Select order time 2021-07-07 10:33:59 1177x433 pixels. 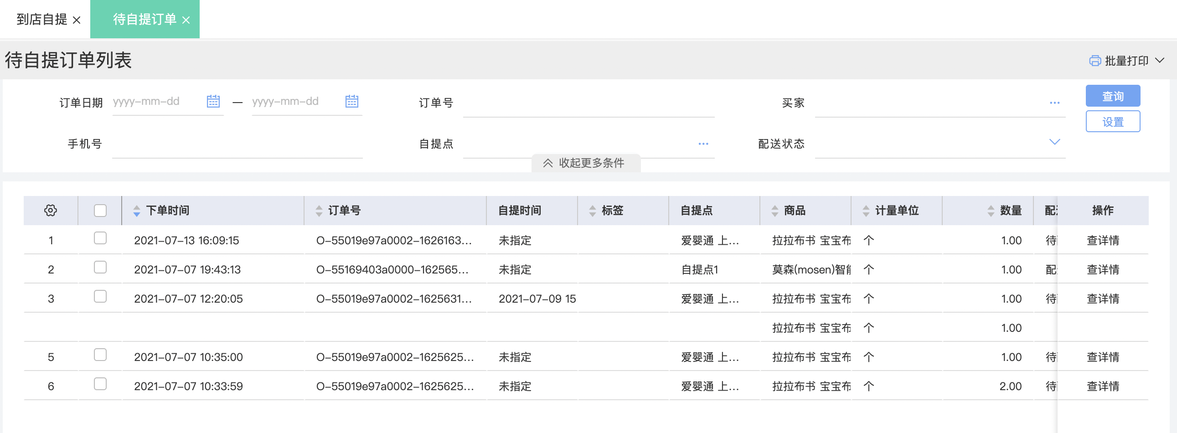[x=188, y=387]
